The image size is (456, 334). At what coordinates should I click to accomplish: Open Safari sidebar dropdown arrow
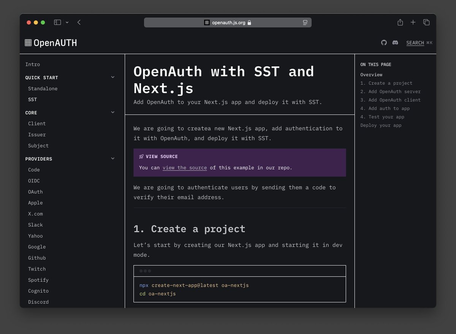click(x=67, y=22)
